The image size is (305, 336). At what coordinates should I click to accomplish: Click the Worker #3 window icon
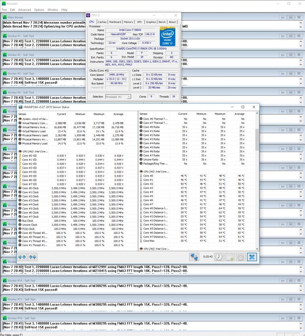coord(5,74)
